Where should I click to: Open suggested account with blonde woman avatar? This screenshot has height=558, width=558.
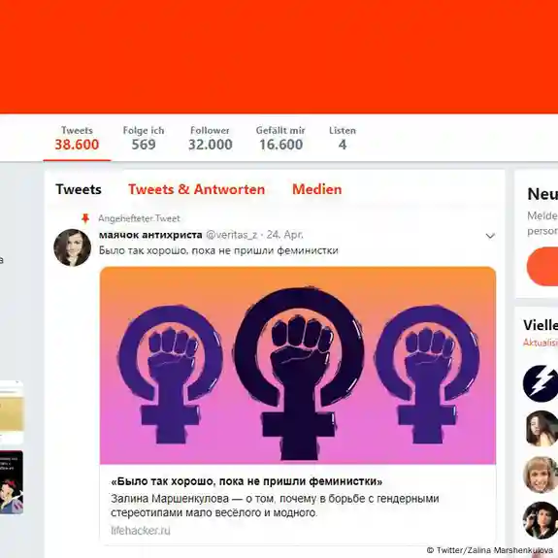click(541, 475)
